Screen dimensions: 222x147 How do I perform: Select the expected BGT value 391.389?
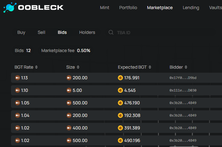pyautogui.click(x=132, y=128)
